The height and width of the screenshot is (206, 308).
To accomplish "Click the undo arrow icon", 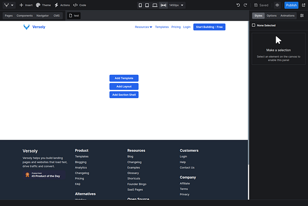I will [238, 5].
